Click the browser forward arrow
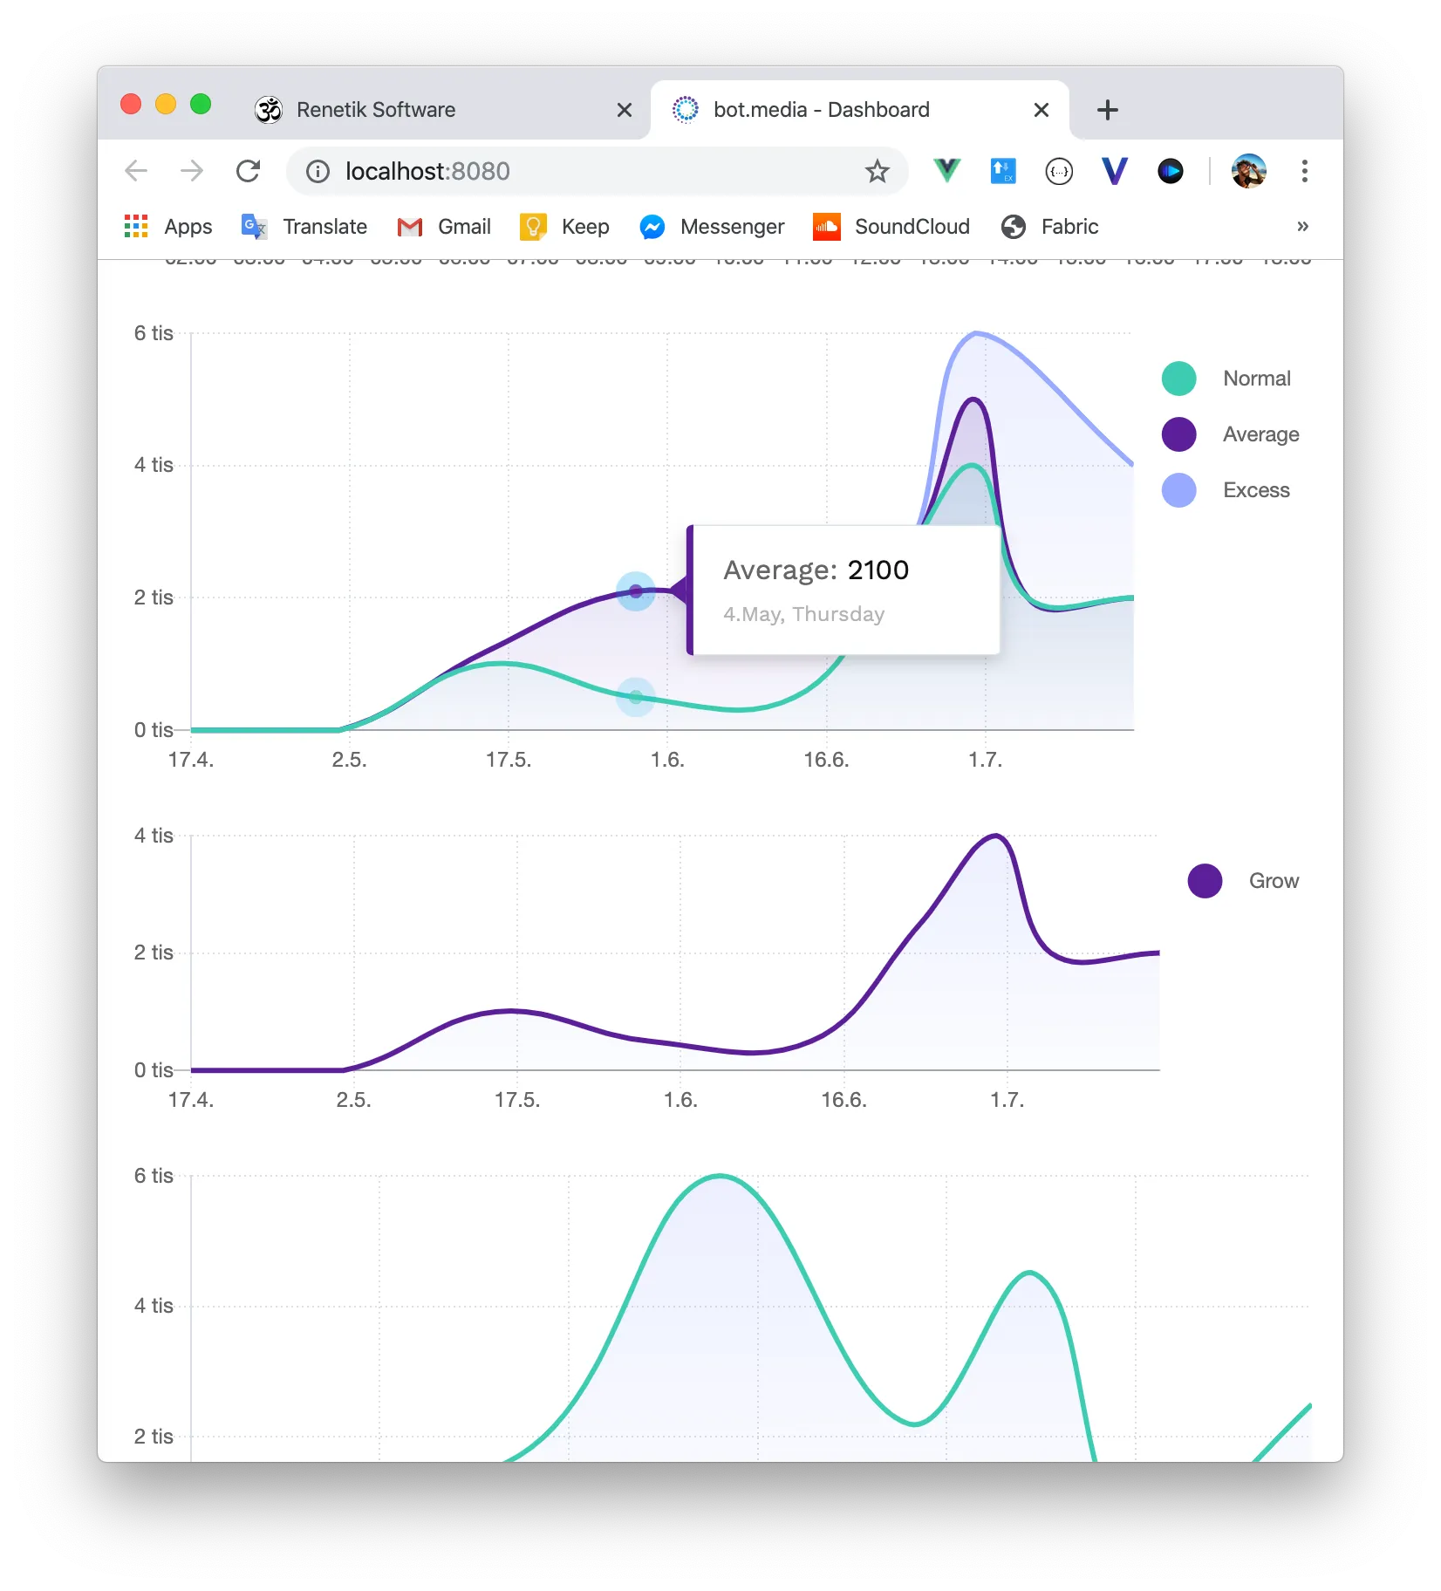Image resolution: width=1441 pixels, height=1591 pixels. (x=192, y=171)
